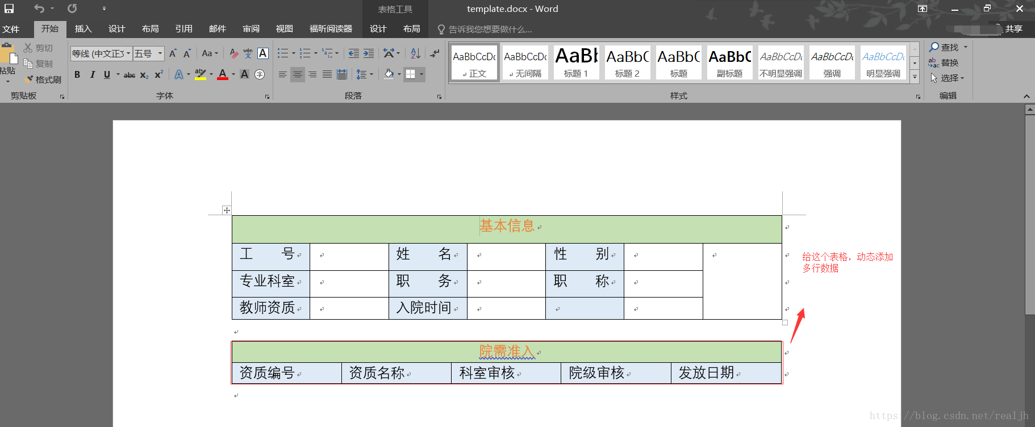Clear all formatting eraser icon
The height and width of the screenshot is (427, 1035).
[x=234, y=53]
